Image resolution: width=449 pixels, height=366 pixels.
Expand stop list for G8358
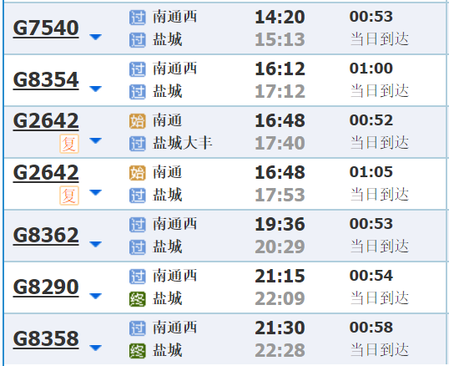coord(95,348)
